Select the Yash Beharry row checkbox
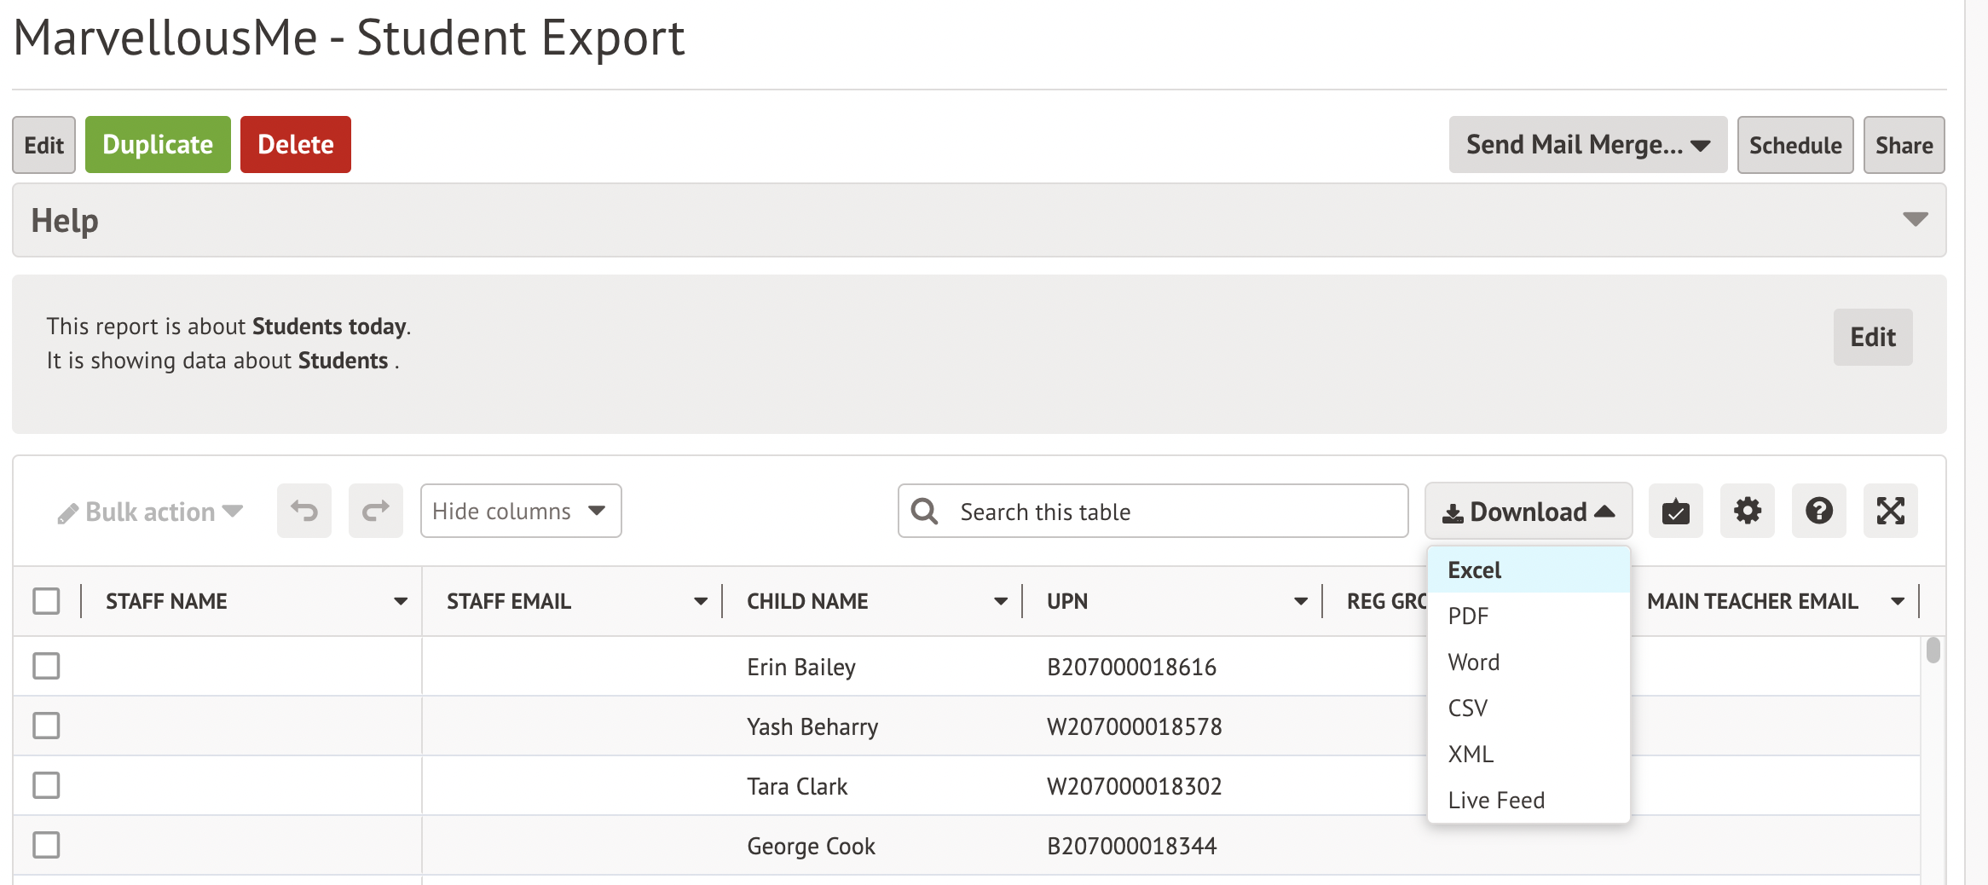The image size is (1988, 885). pos(46,726)
